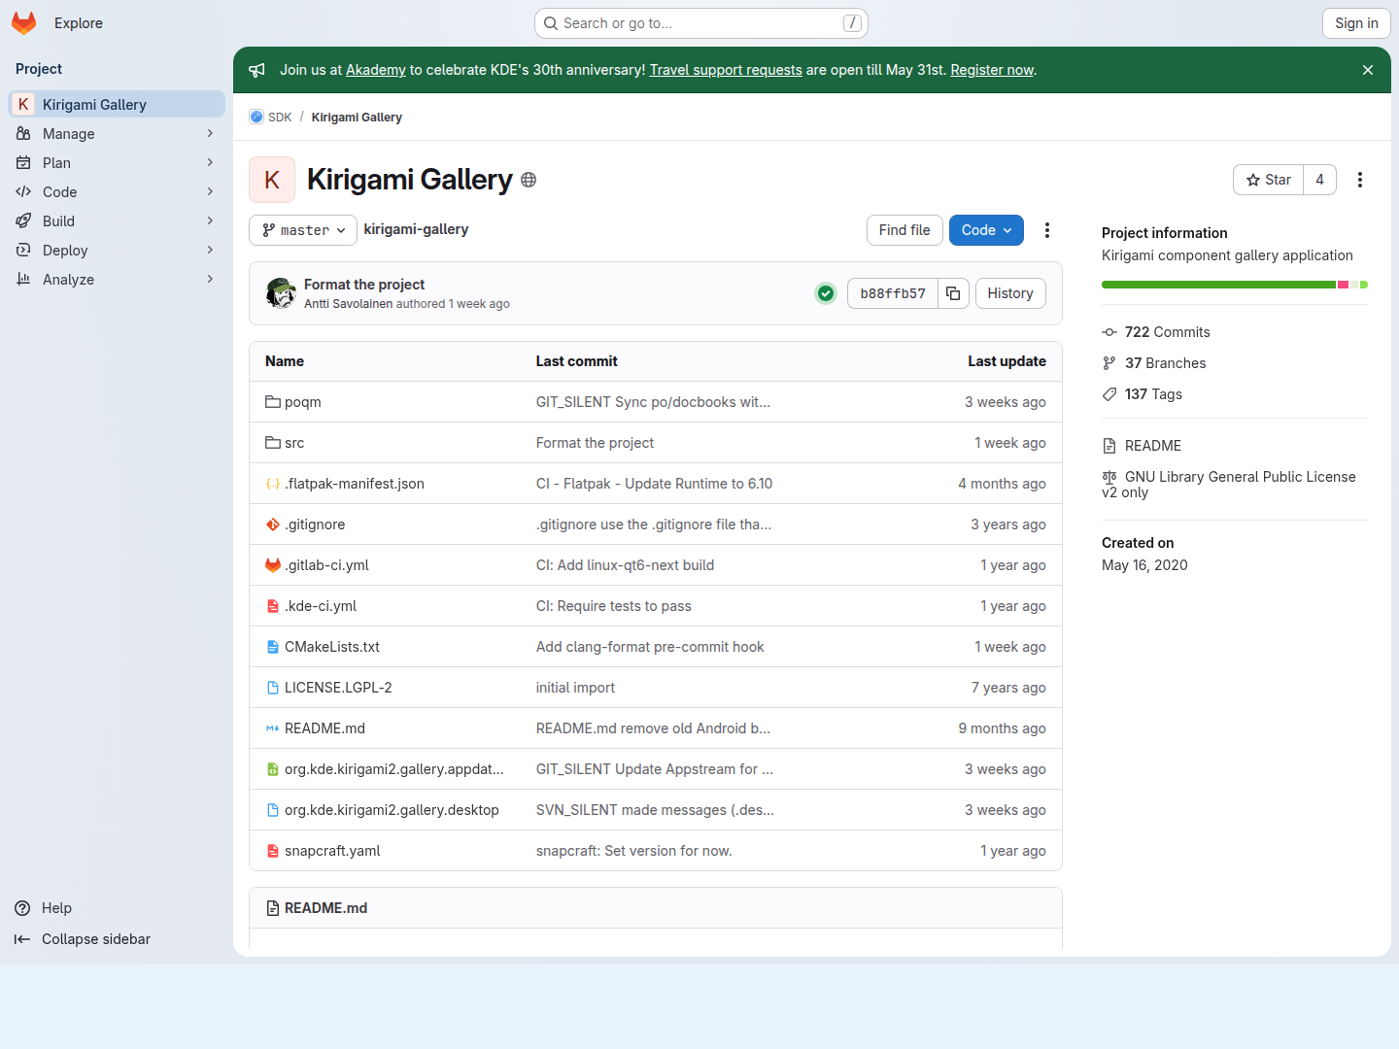Image resolution: width=1399 pixels, height=1049 pixels.
Task: Star the Kirigami Gallery project
Action: [1269, 180]
